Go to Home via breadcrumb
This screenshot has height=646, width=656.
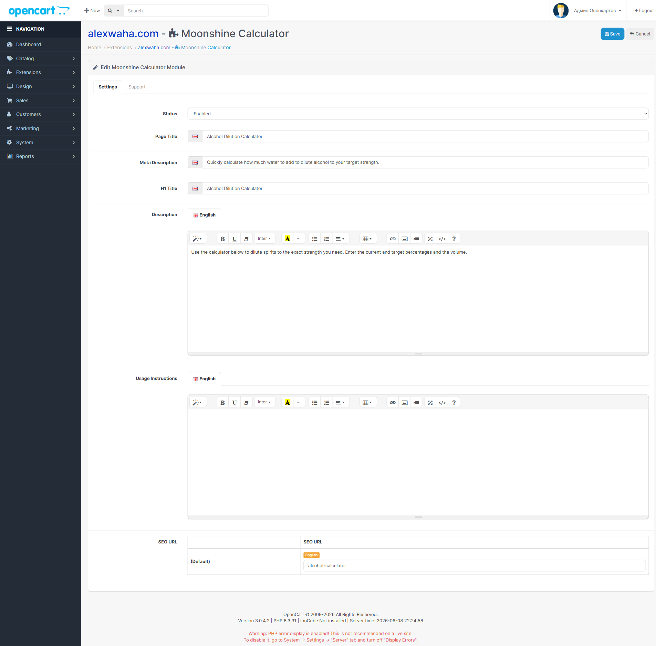[x=94, y=48]
